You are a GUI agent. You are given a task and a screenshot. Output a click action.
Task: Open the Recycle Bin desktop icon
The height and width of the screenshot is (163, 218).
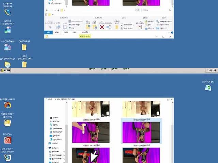click(x=208, y=88)
